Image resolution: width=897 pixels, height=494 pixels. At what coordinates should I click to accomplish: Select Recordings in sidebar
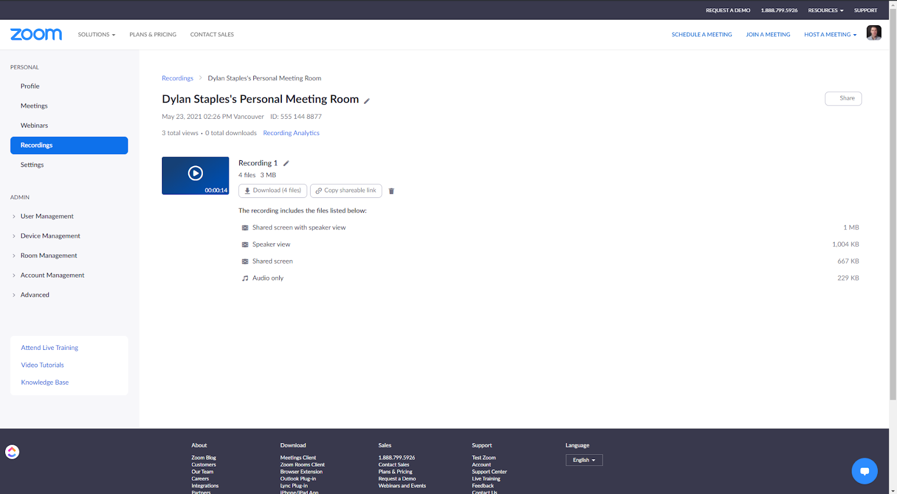(x=69, y=145)
